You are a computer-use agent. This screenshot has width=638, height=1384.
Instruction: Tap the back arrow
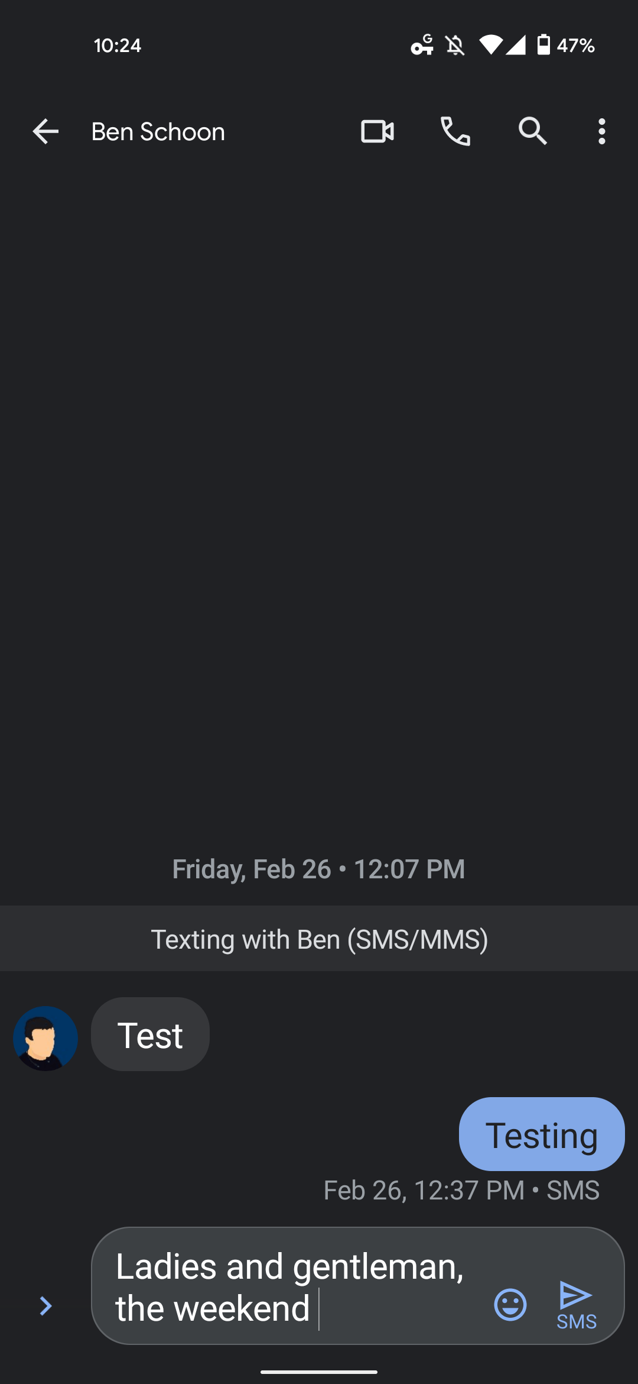click(45, 131)
